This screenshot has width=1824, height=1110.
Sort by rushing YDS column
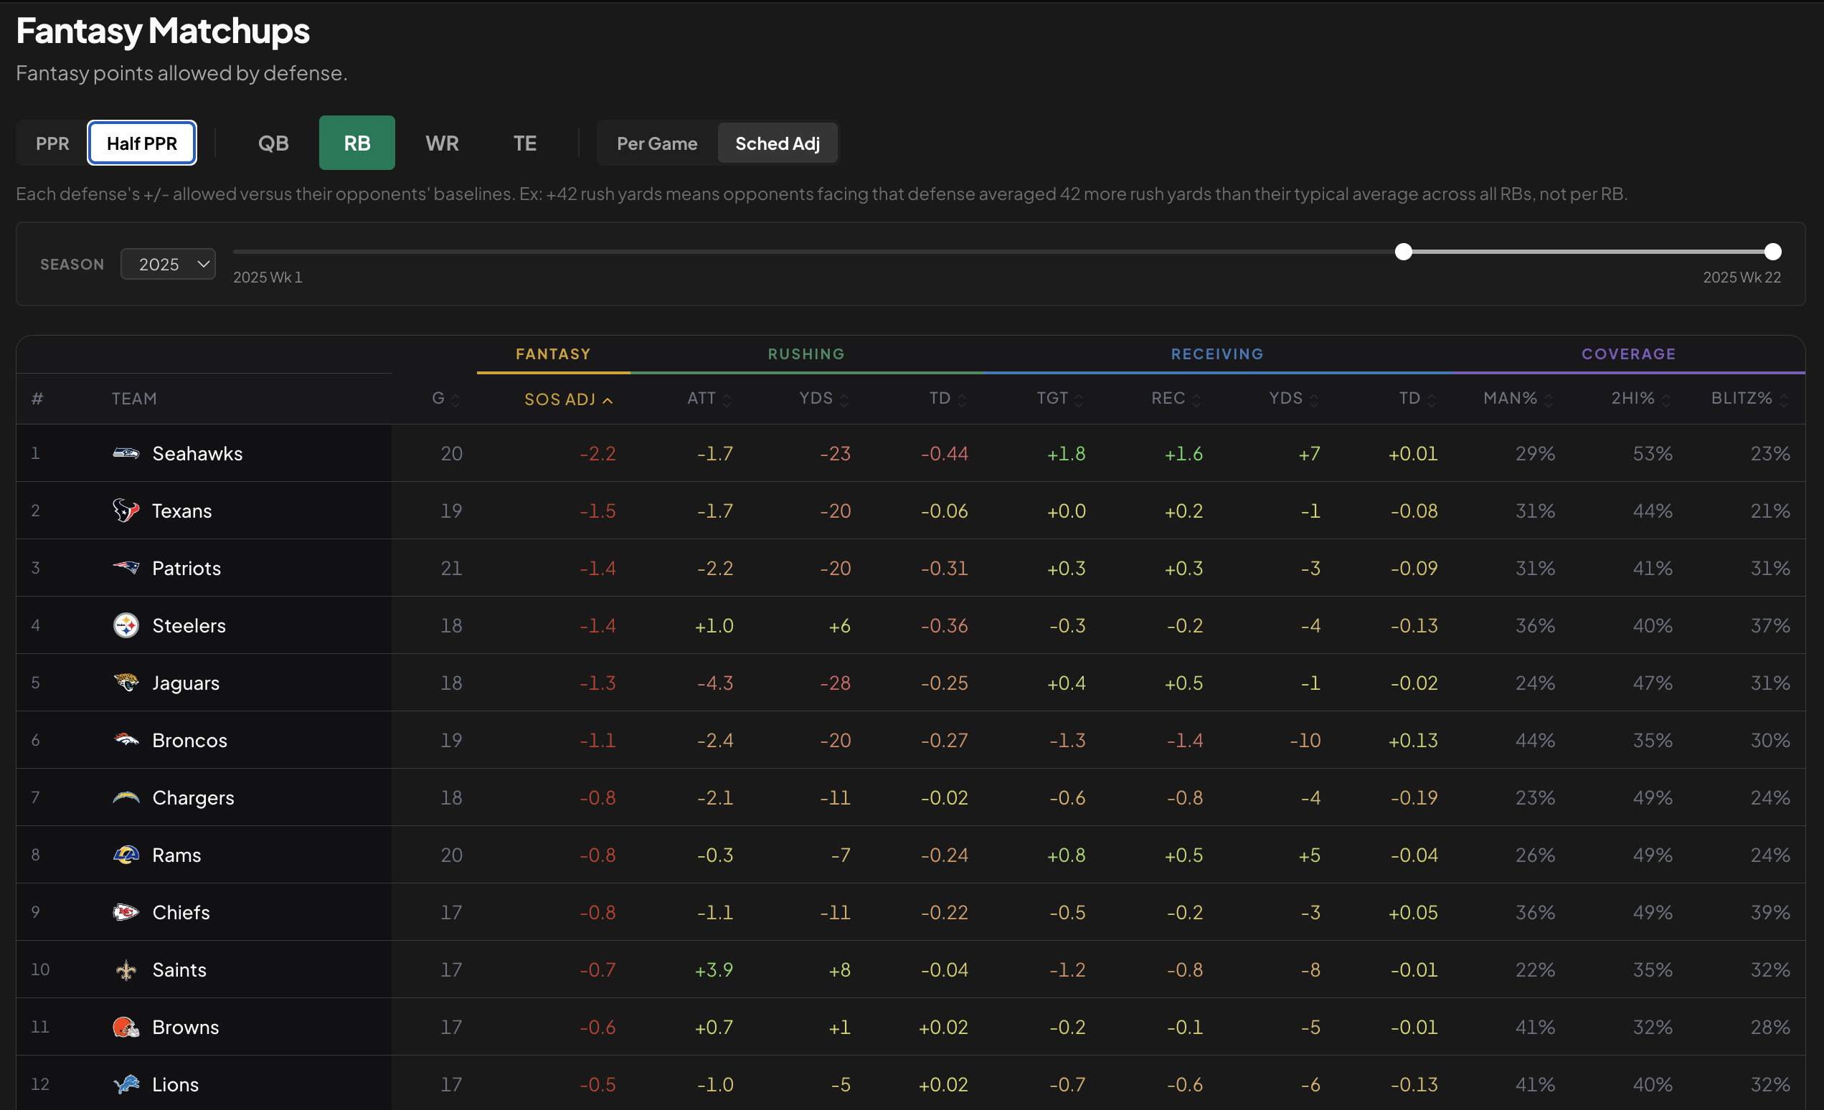pos(824,399)
